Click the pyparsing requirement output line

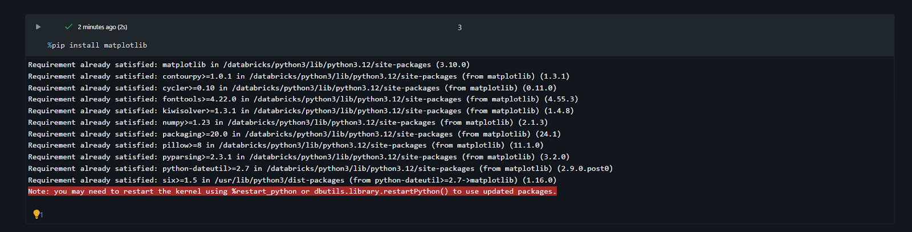(x=299, y=157)
